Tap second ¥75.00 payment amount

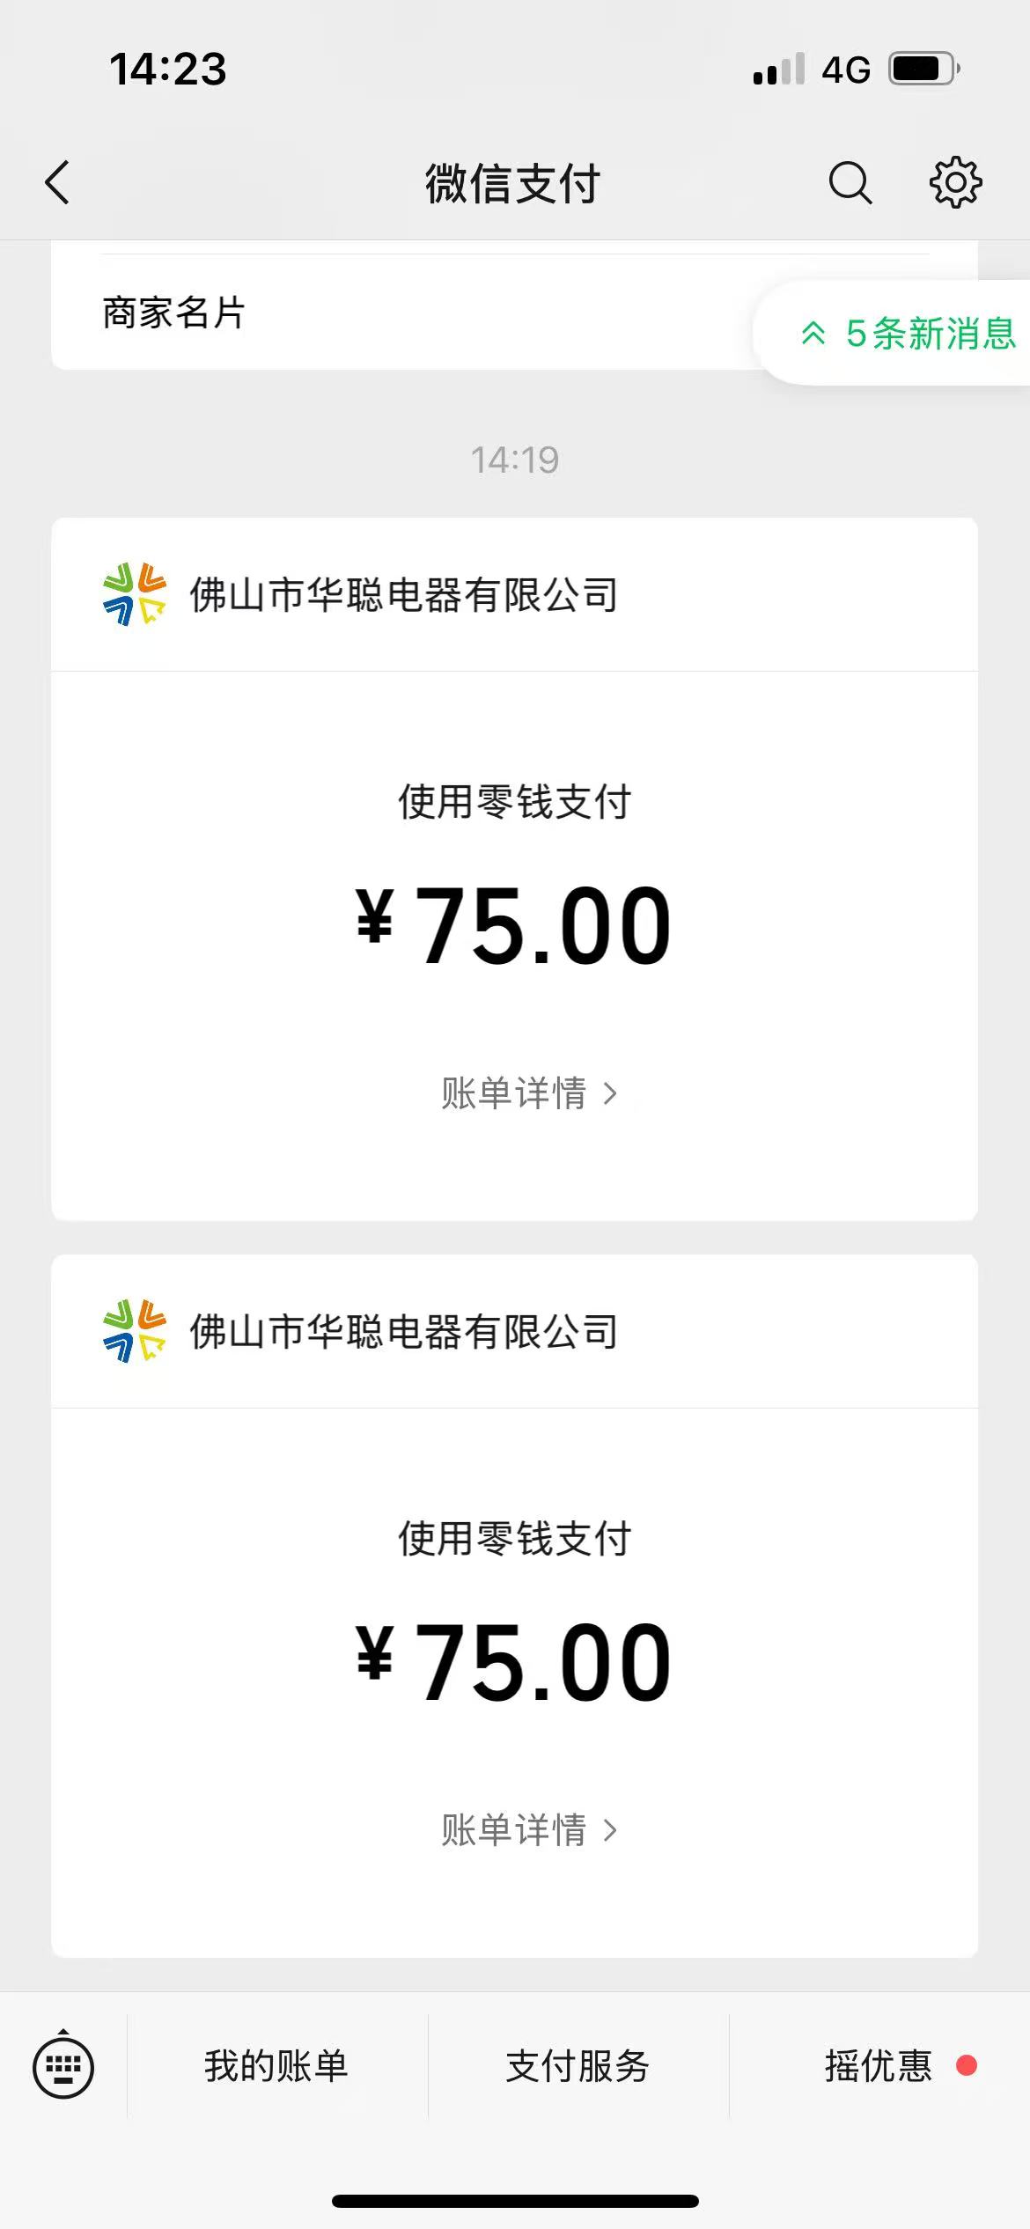(x=514, y=1662)
